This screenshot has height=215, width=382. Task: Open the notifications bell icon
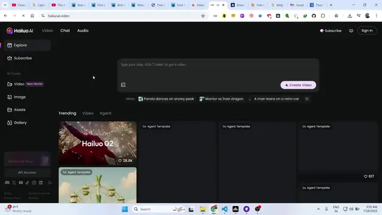coord(351,30)
